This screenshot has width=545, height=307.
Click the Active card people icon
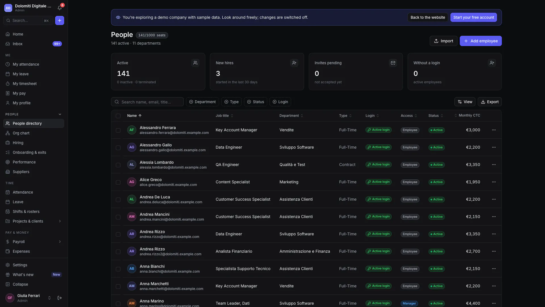pyautogui.click(x=195, y=63)
